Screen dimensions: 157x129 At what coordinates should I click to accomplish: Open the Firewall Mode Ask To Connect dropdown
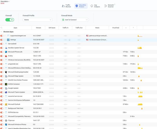[x=75, y=20]
